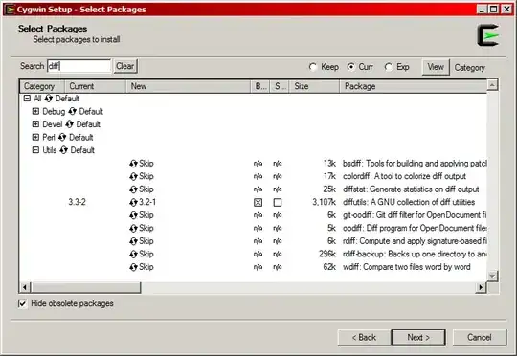Select the git-oodiff package description
Image resolution: width=517 pixels, height=356 pixels.
tap(415, 215)
